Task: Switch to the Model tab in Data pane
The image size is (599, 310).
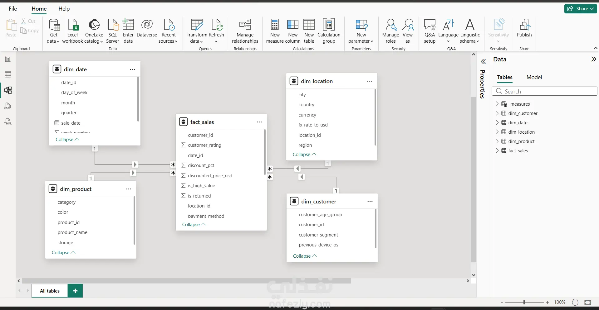Action: tap(534, 77)
